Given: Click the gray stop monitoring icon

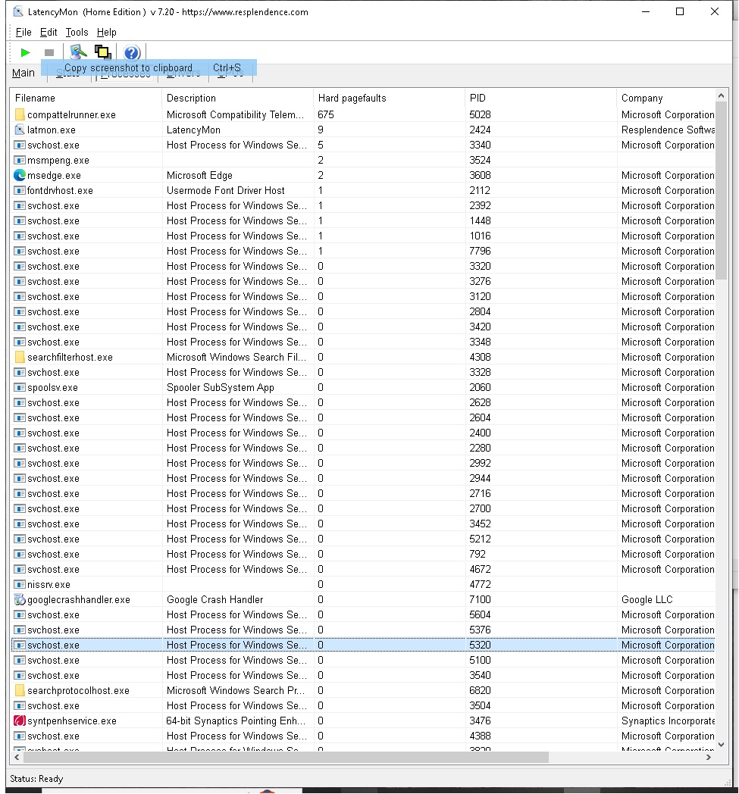Looking at the screenshot, I should click(49, 52).
